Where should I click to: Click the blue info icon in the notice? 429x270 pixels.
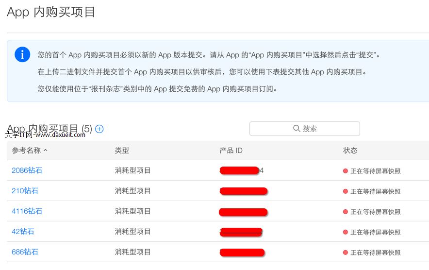coord(22,54)
